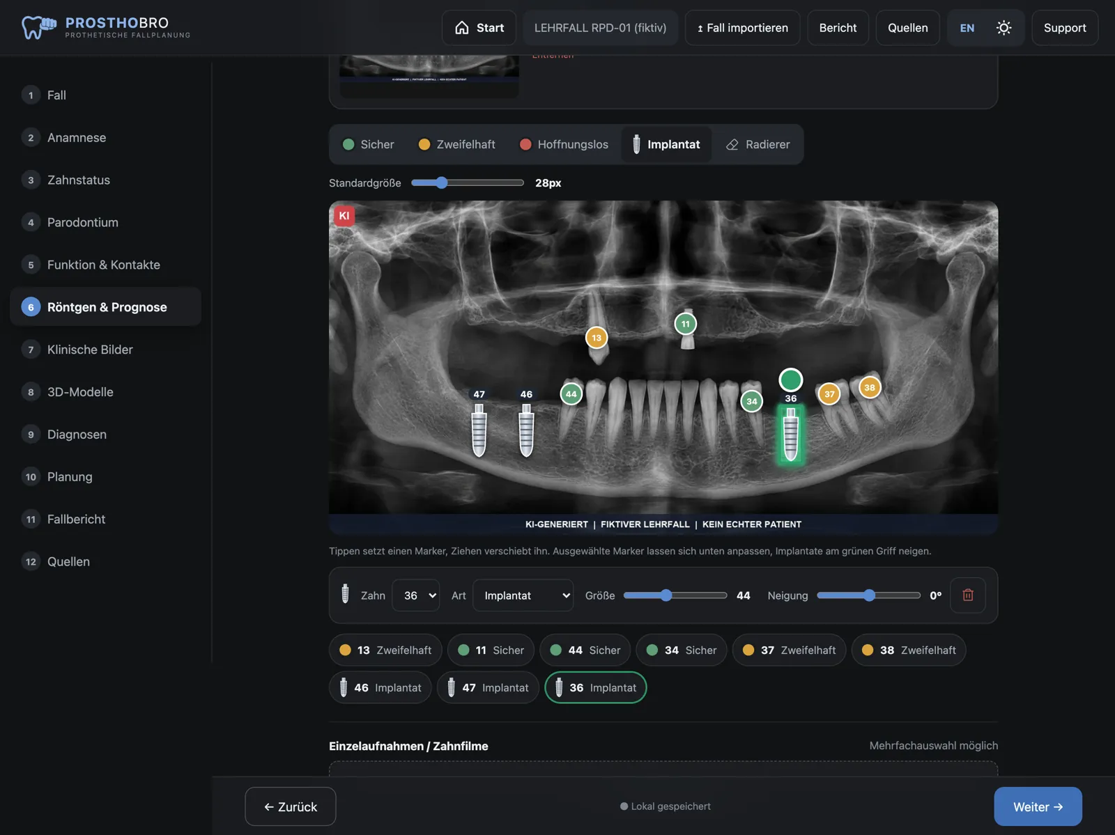Click the Einzelaufnahmen / Zahnfilme heading
This screenshot has height=835, width=1115.
(x=408, y=746)
